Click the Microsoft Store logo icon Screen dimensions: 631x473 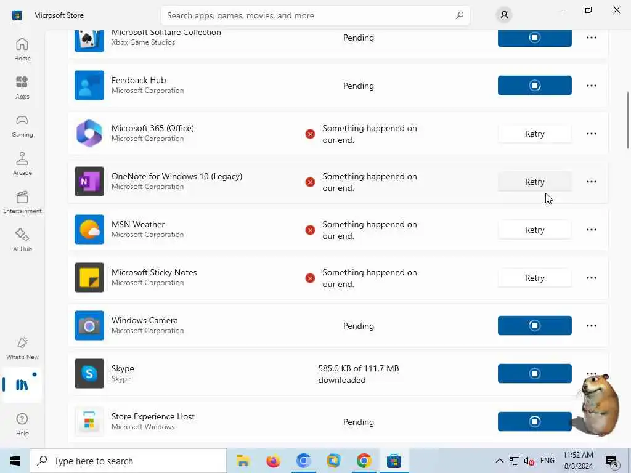tap(17, 15)
